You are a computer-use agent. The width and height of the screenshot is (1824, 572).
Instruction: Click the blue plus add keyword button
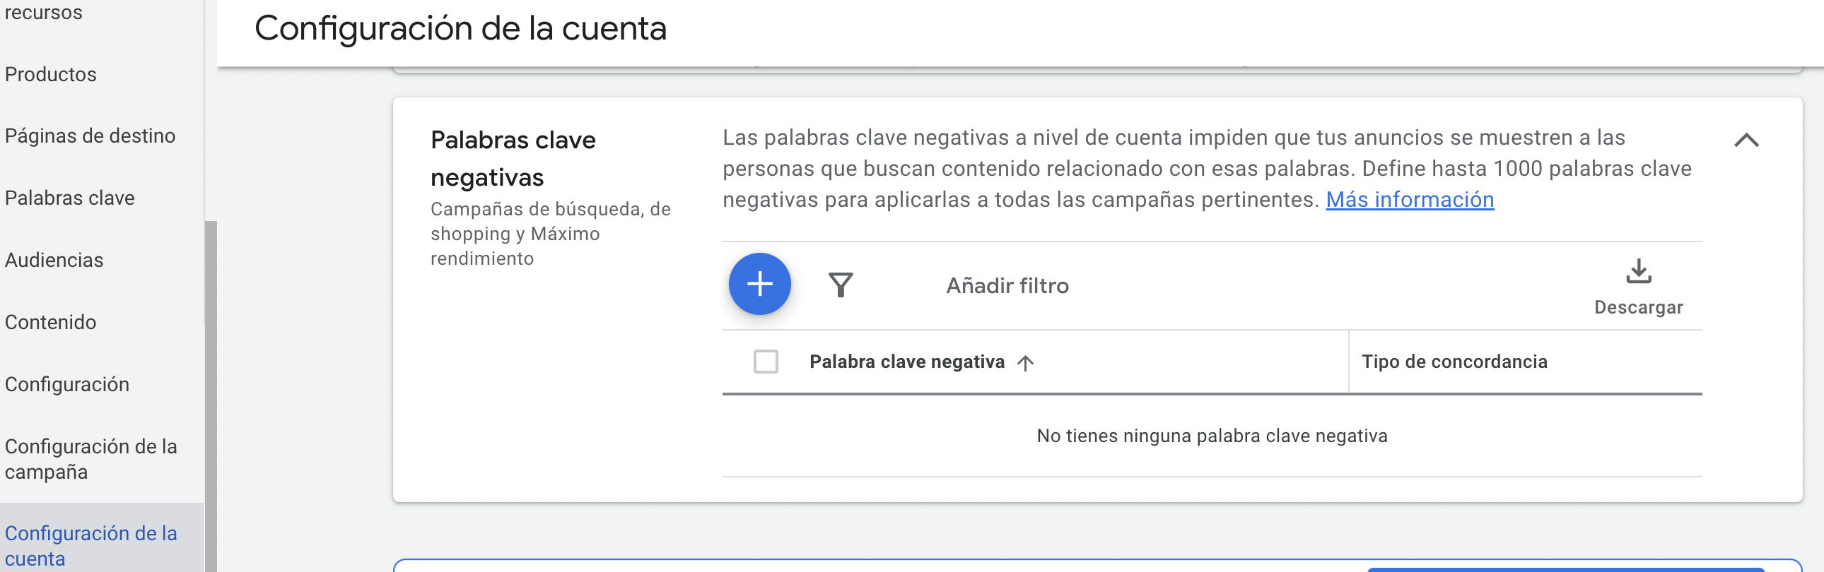coord(759,284)
